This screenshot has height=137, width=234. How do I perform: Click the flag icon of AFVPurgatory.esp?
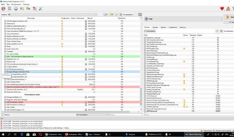click(x=184, y=48)
